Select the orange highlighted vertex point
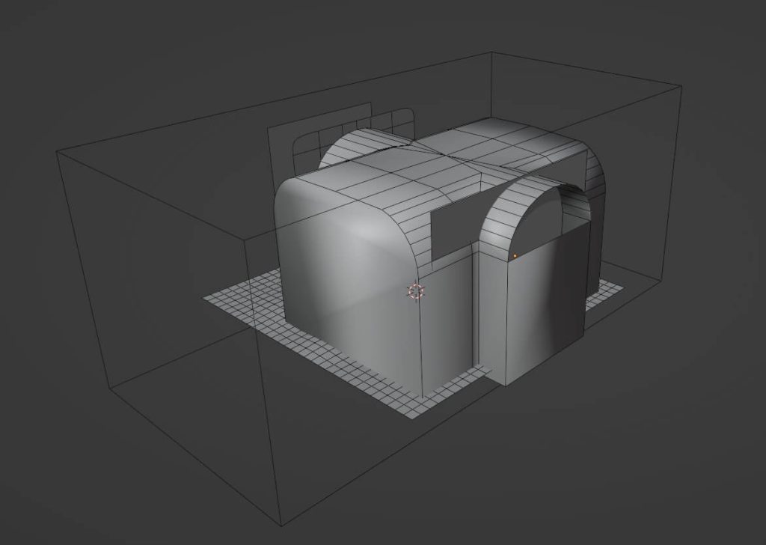The image size is (766, 545). click(515, 256)
